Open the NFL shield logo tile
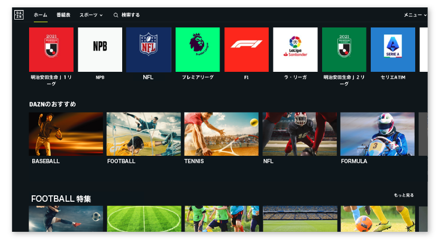439x245 pixels. [x=149, y=50]
